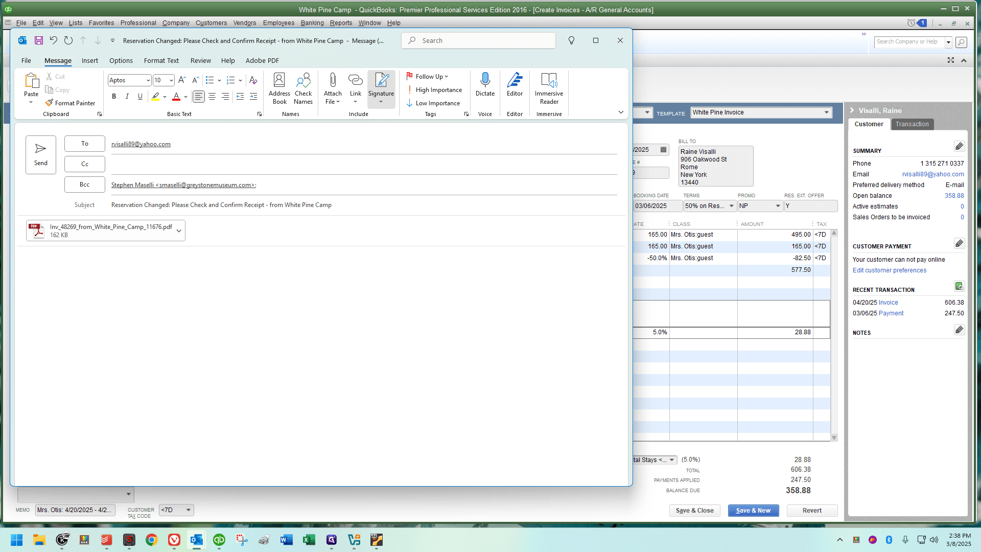Click the Revert button

812,511
